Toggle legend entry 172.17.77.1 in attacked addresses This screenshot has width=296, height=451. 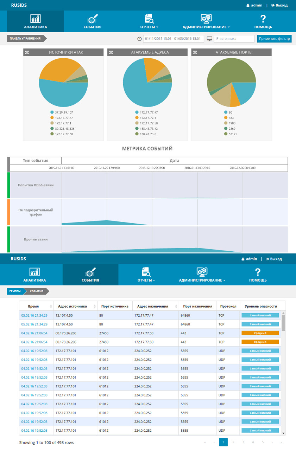click(x=146, y=118)
